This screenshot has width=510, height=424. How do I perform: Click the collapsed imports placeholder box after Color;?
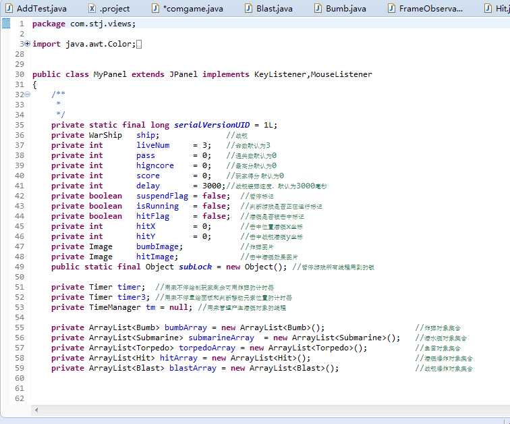139,45
